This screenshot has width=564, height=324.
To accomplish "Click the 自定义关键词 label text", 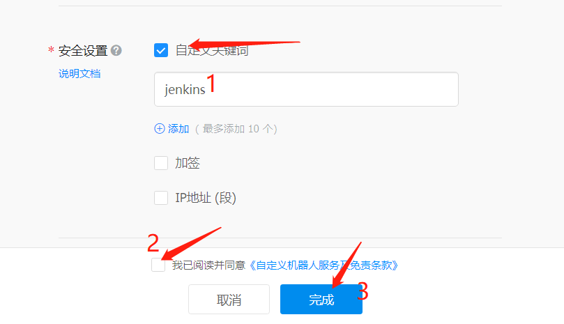I will pyautogui.click(x=212, y=51).
